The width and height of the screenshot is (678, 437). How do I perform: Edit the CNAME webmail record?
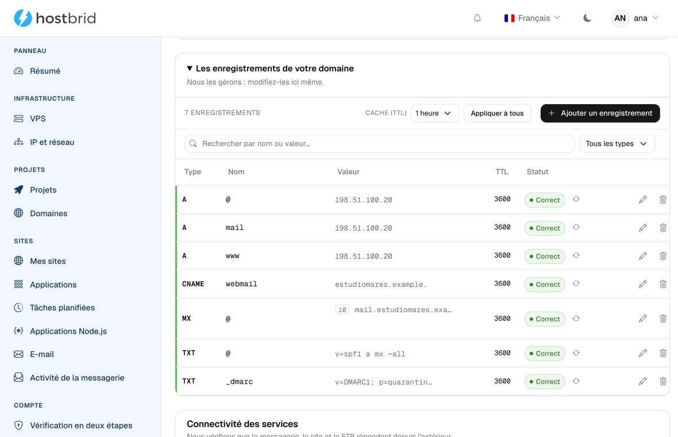pos(642,284)
